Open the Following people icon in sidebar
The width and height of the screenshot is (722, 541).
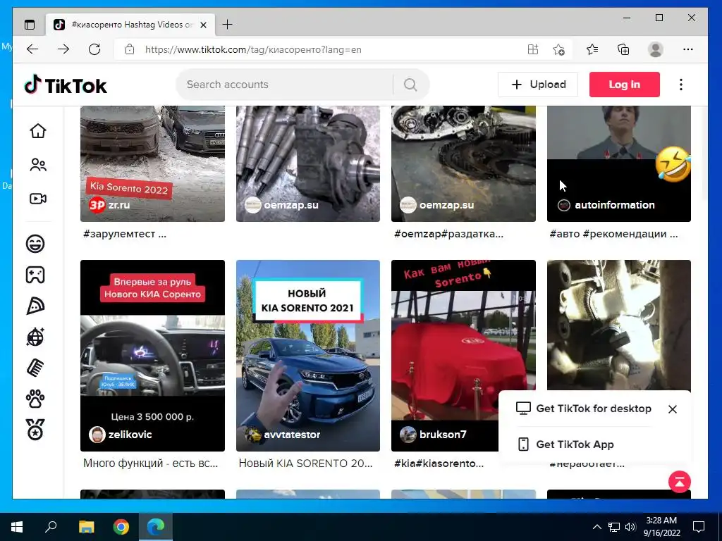(38, 165)
